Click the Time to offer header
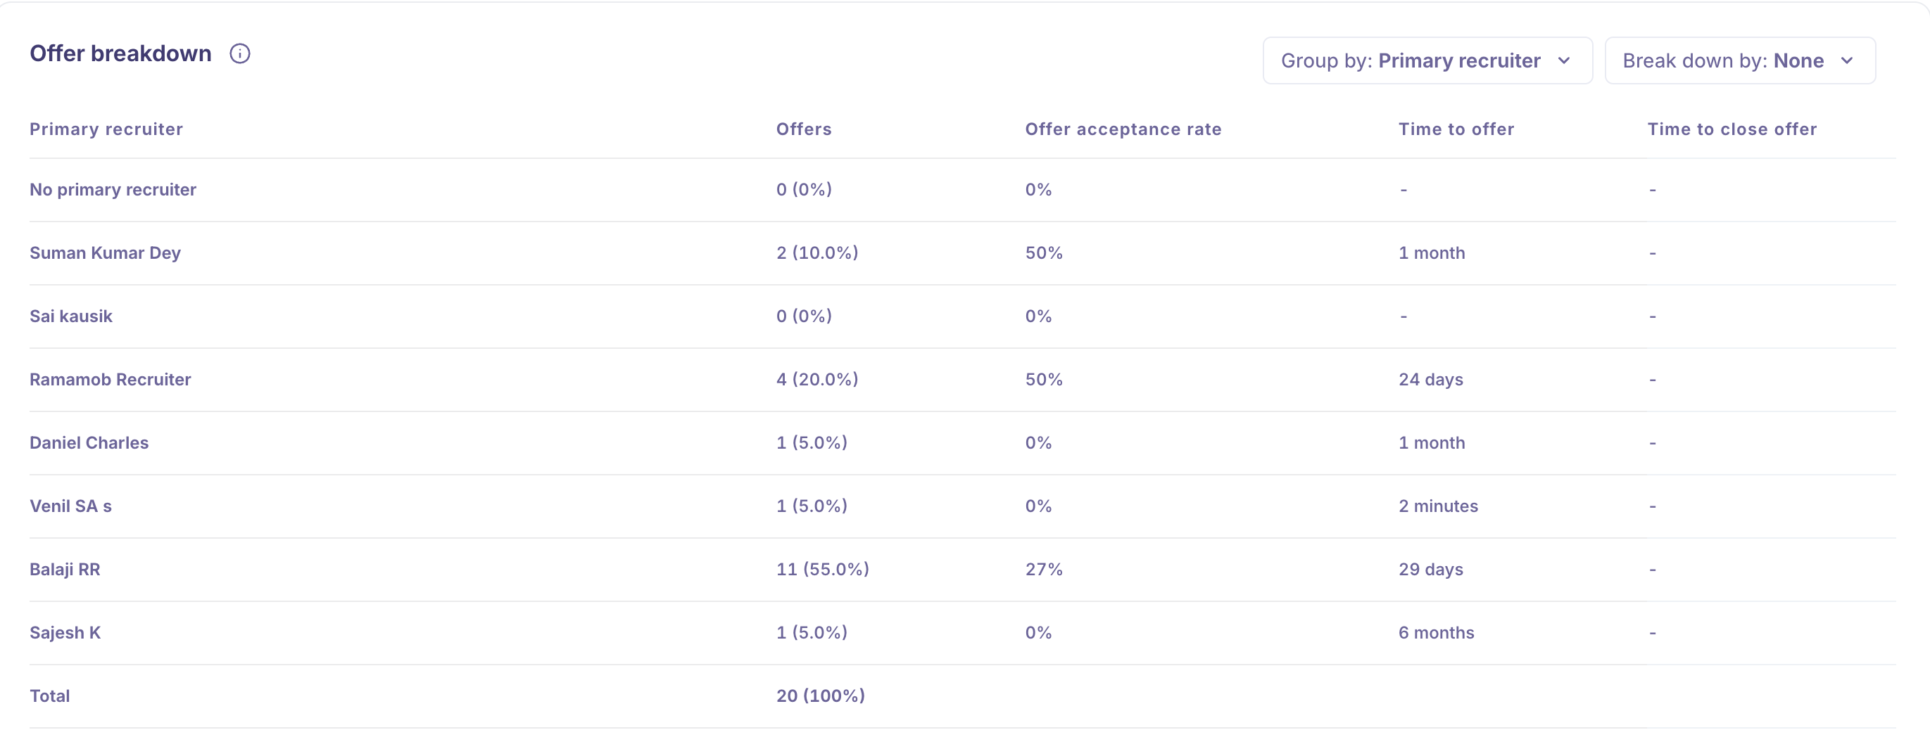 1456,129
